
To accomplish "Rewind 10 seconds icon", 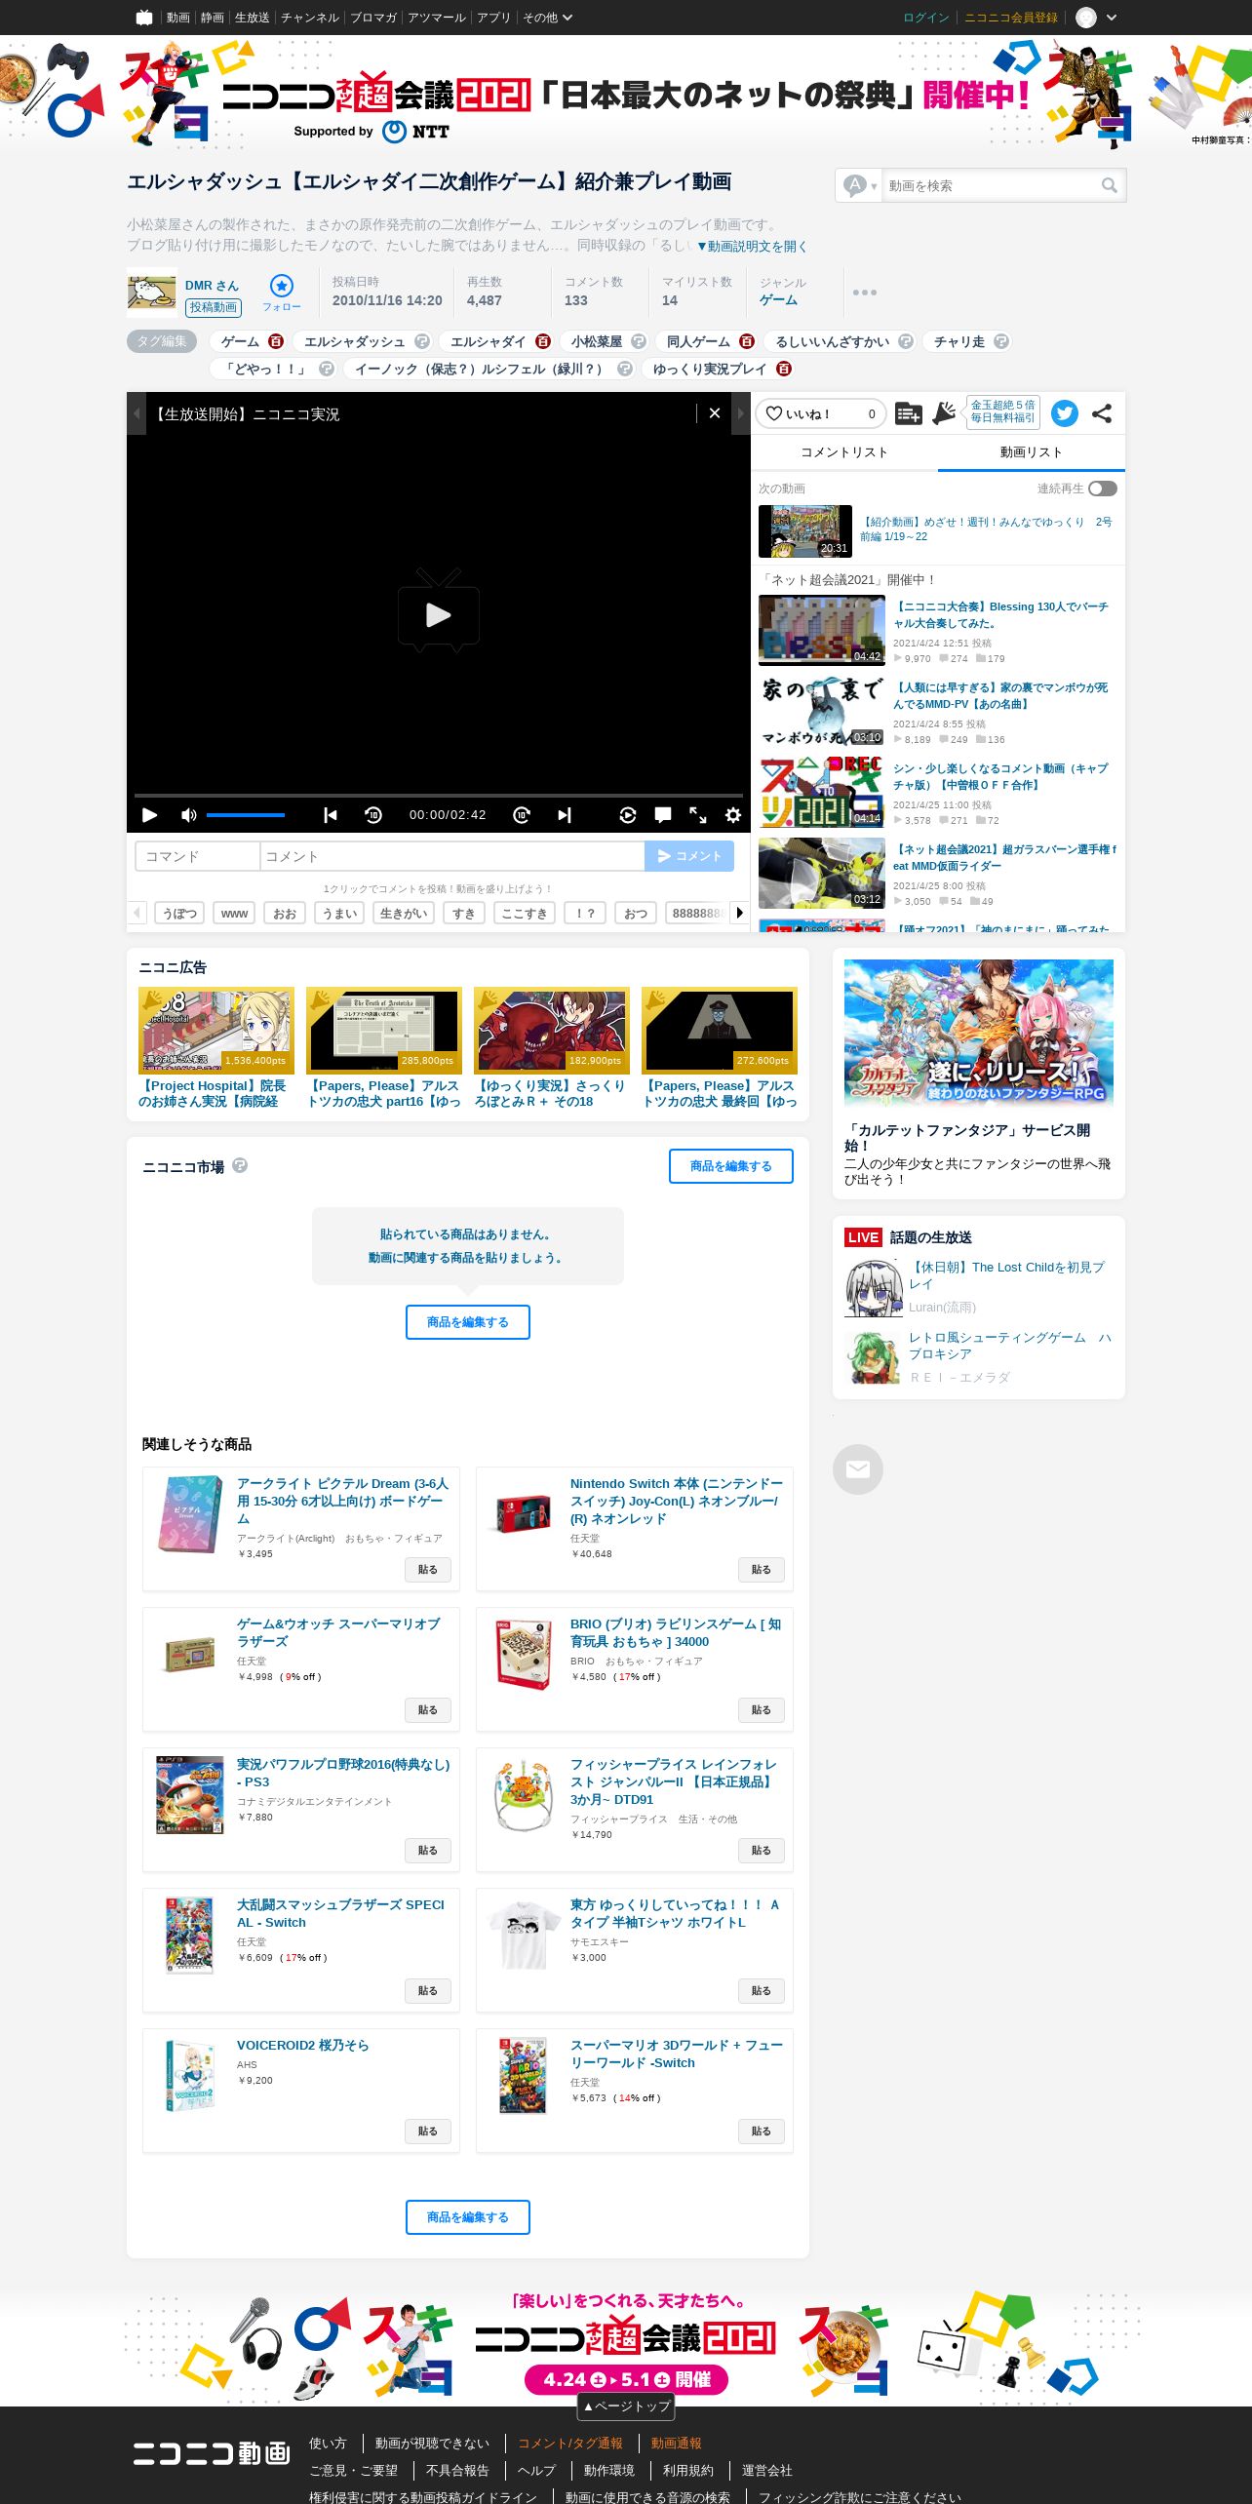I will [373, 815].
